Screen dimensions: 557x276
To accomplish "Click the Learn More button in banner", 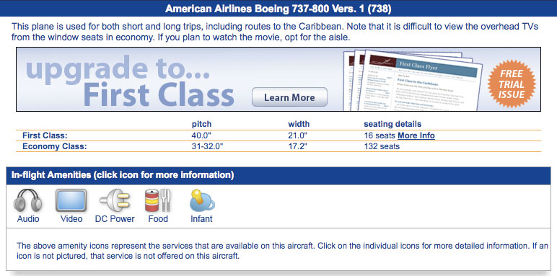I will point(289,97).
